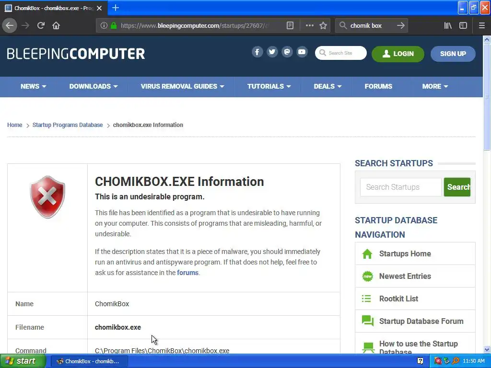Focus the Search Site input field

pos(341,53)
